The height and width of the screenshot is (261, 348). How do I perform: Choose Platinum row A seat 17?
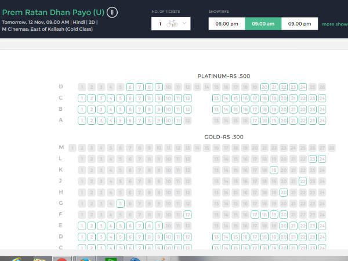[x=255, y=120]
